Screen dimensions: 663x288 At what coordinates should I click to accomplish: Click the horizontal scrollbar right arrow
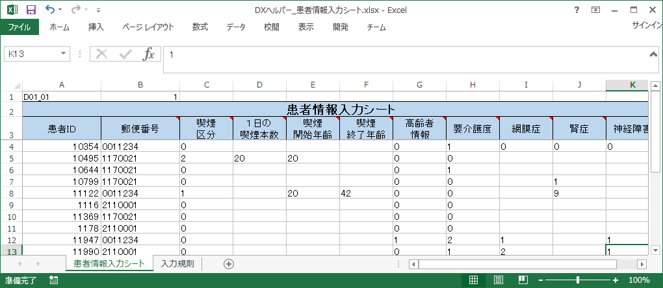click(x=642, y=264)
